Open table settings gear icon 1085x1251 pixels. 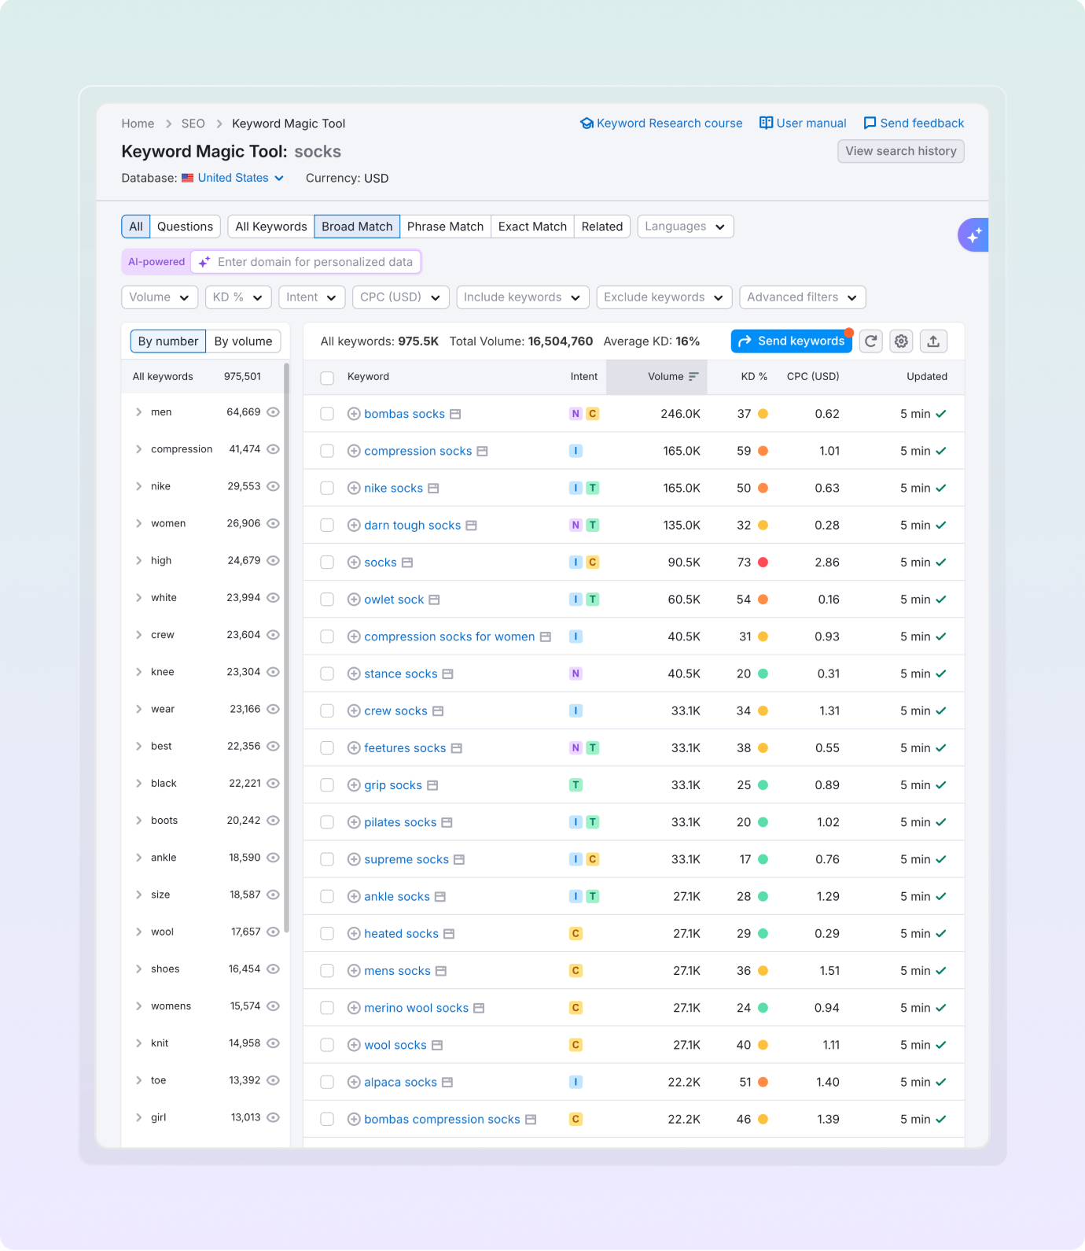[x=901, y=341]
